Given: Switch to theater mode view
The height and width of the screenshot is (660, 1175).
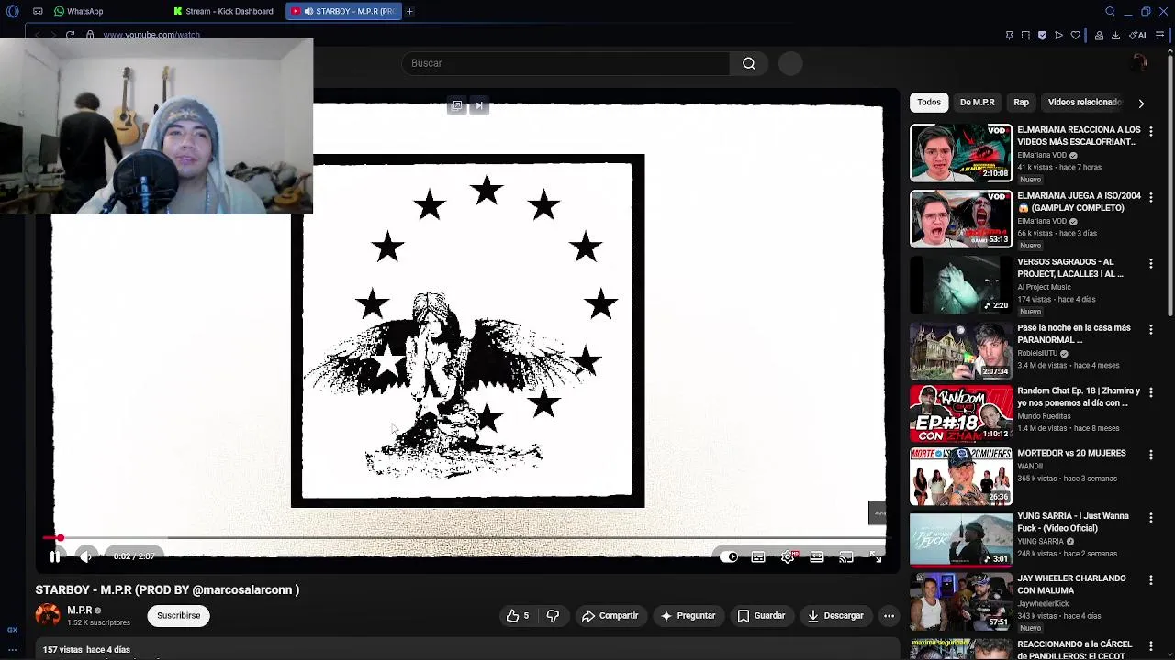Looking at the screenshot, I should 817,556.
